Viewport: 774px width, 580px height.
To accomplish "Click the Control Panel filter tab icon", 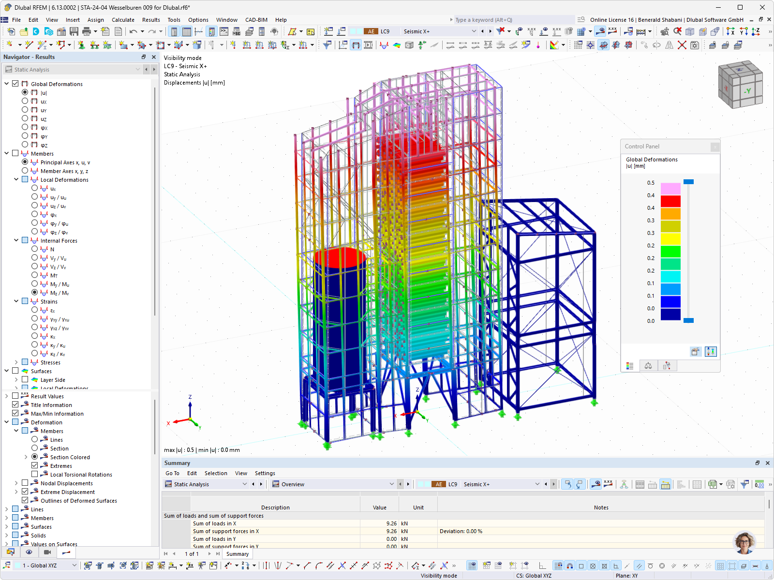I will tap(667, 366).
